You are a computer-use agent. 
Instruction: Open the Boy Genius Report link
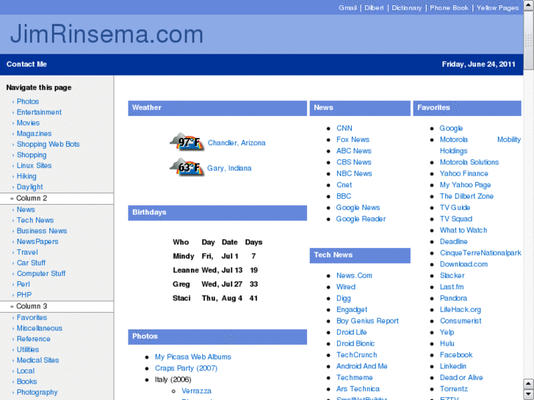367,321
